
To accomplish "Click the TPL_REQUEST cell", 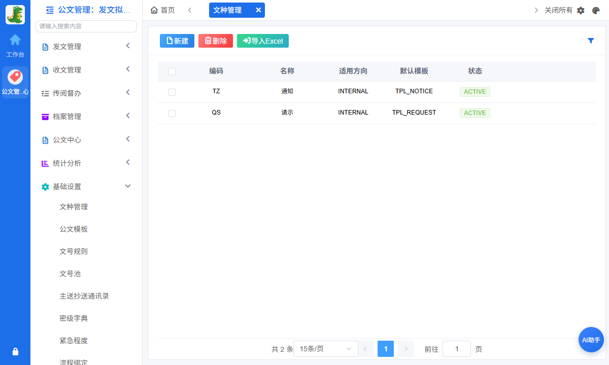I will click(x=414, y=113).
